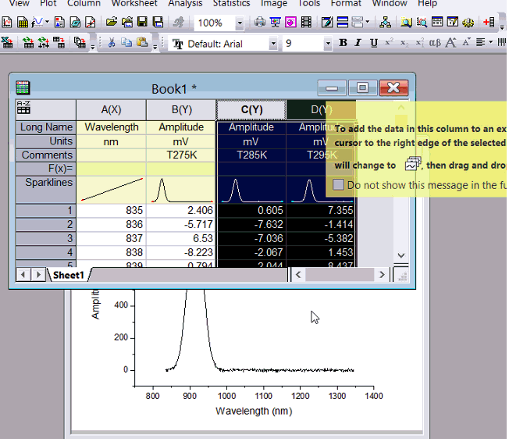Open the Column menu
Screen dimensions: 509x442
[x=84, y=4]
